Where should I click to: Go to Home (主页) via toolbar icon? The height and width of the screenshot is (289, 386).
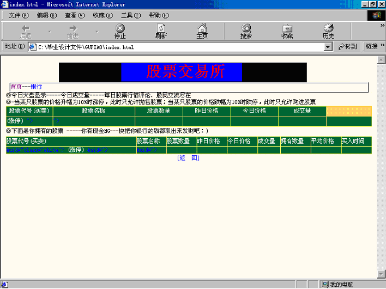(202, 30)
